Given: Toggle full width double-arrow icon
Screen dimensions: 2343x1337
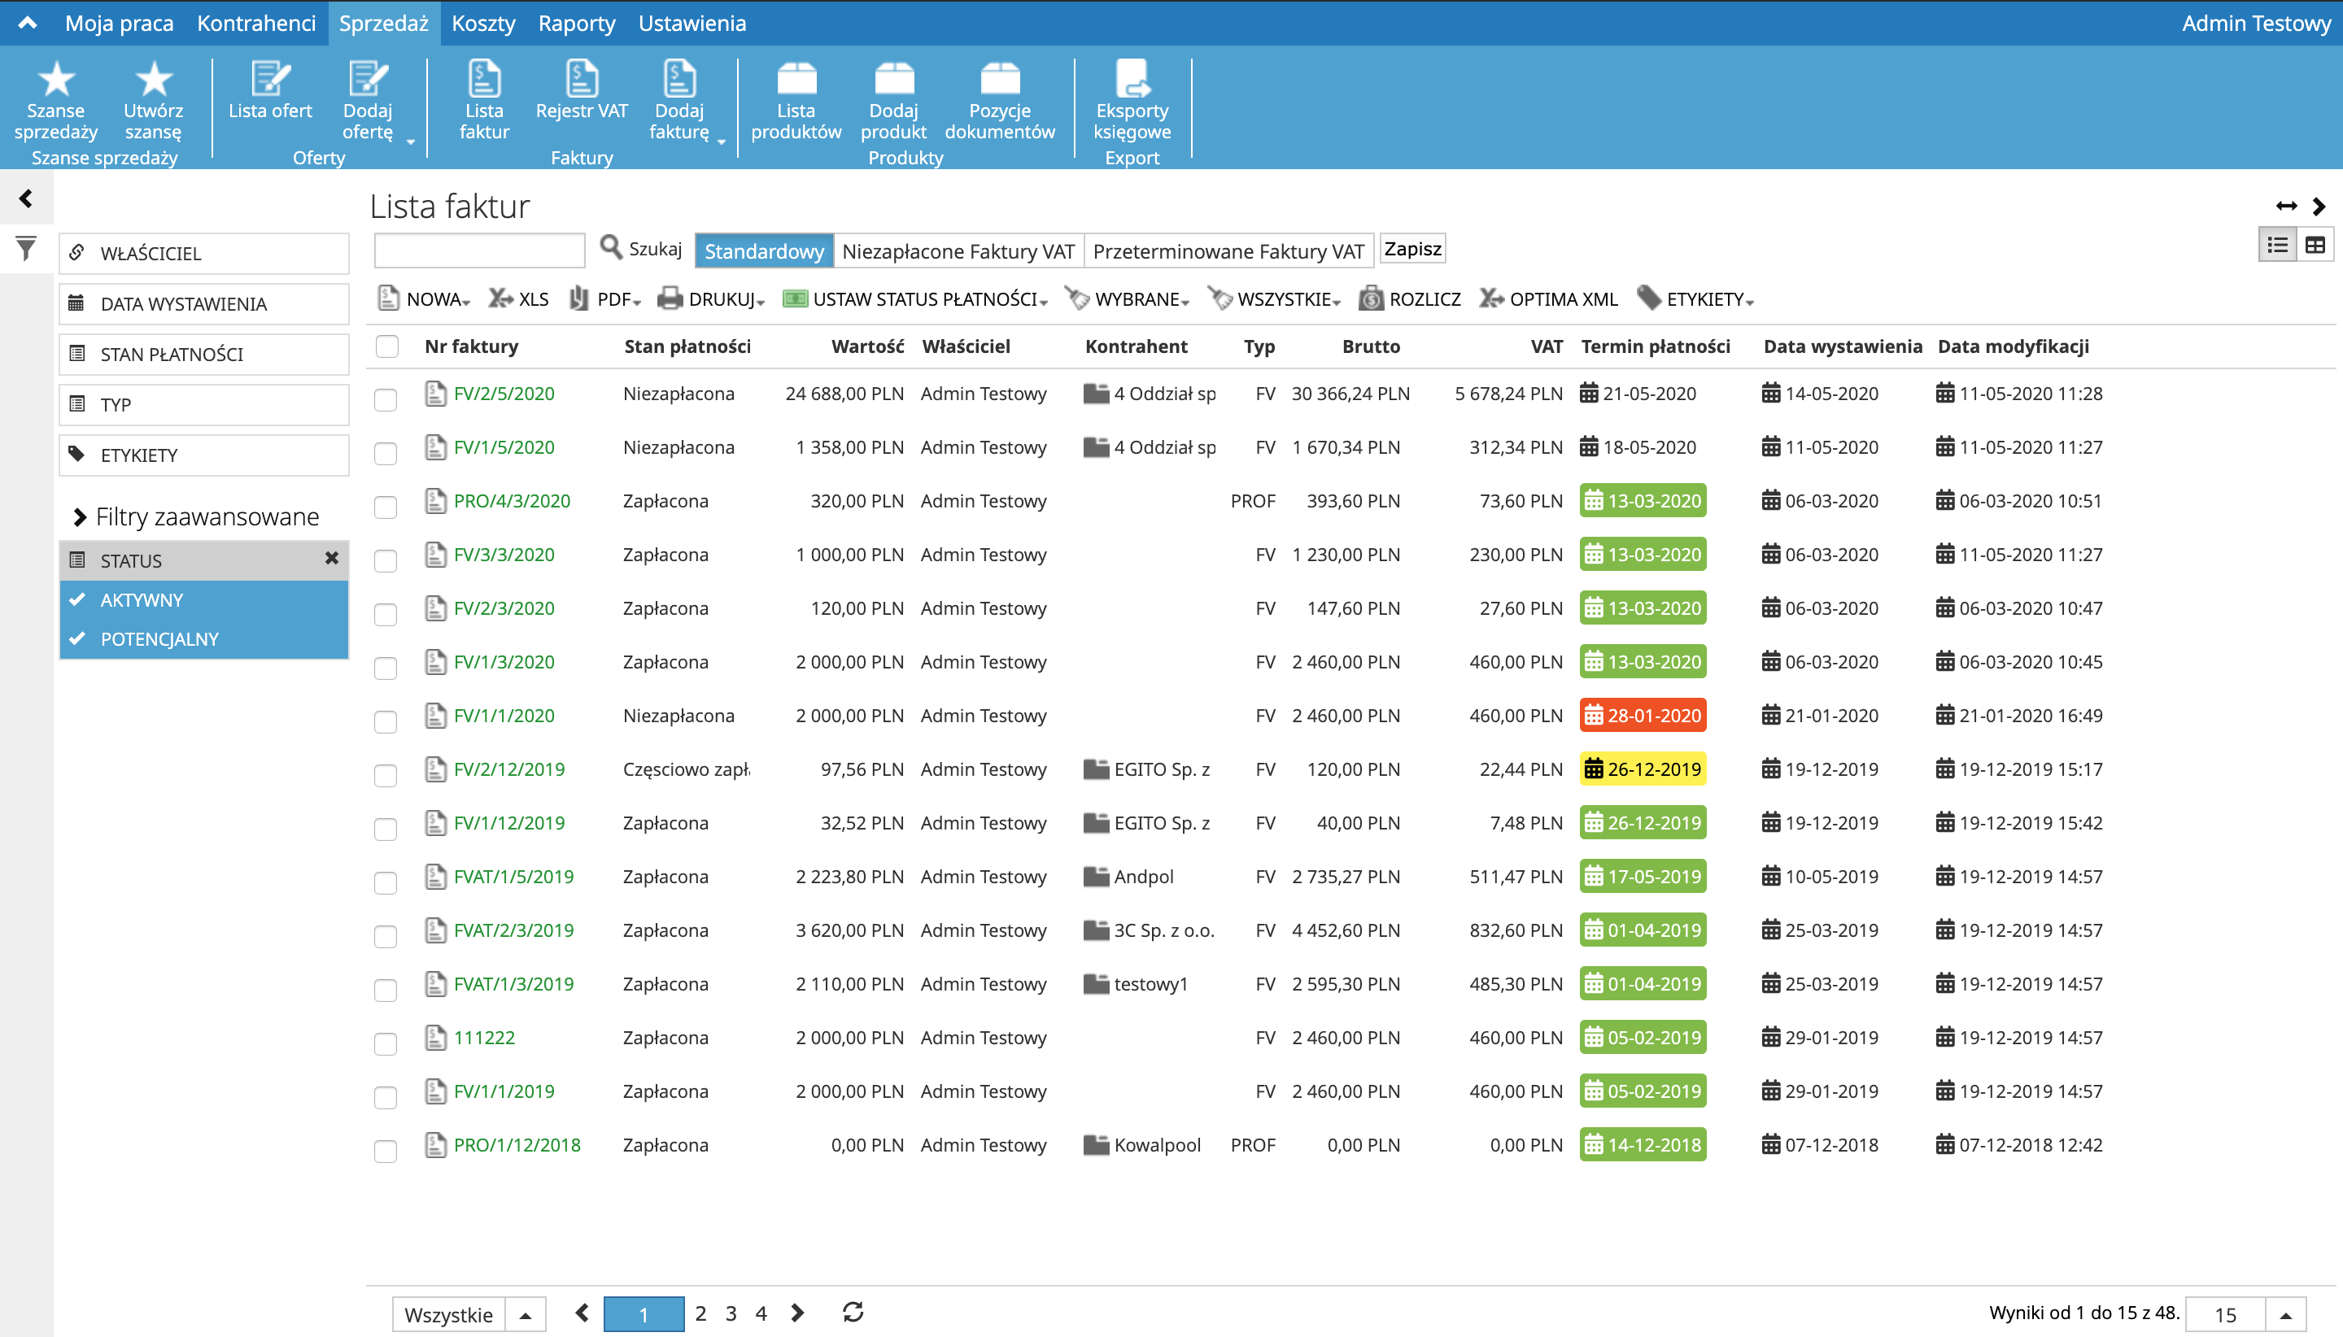Looking at the screenshot, I should (x=2287, y=206).
